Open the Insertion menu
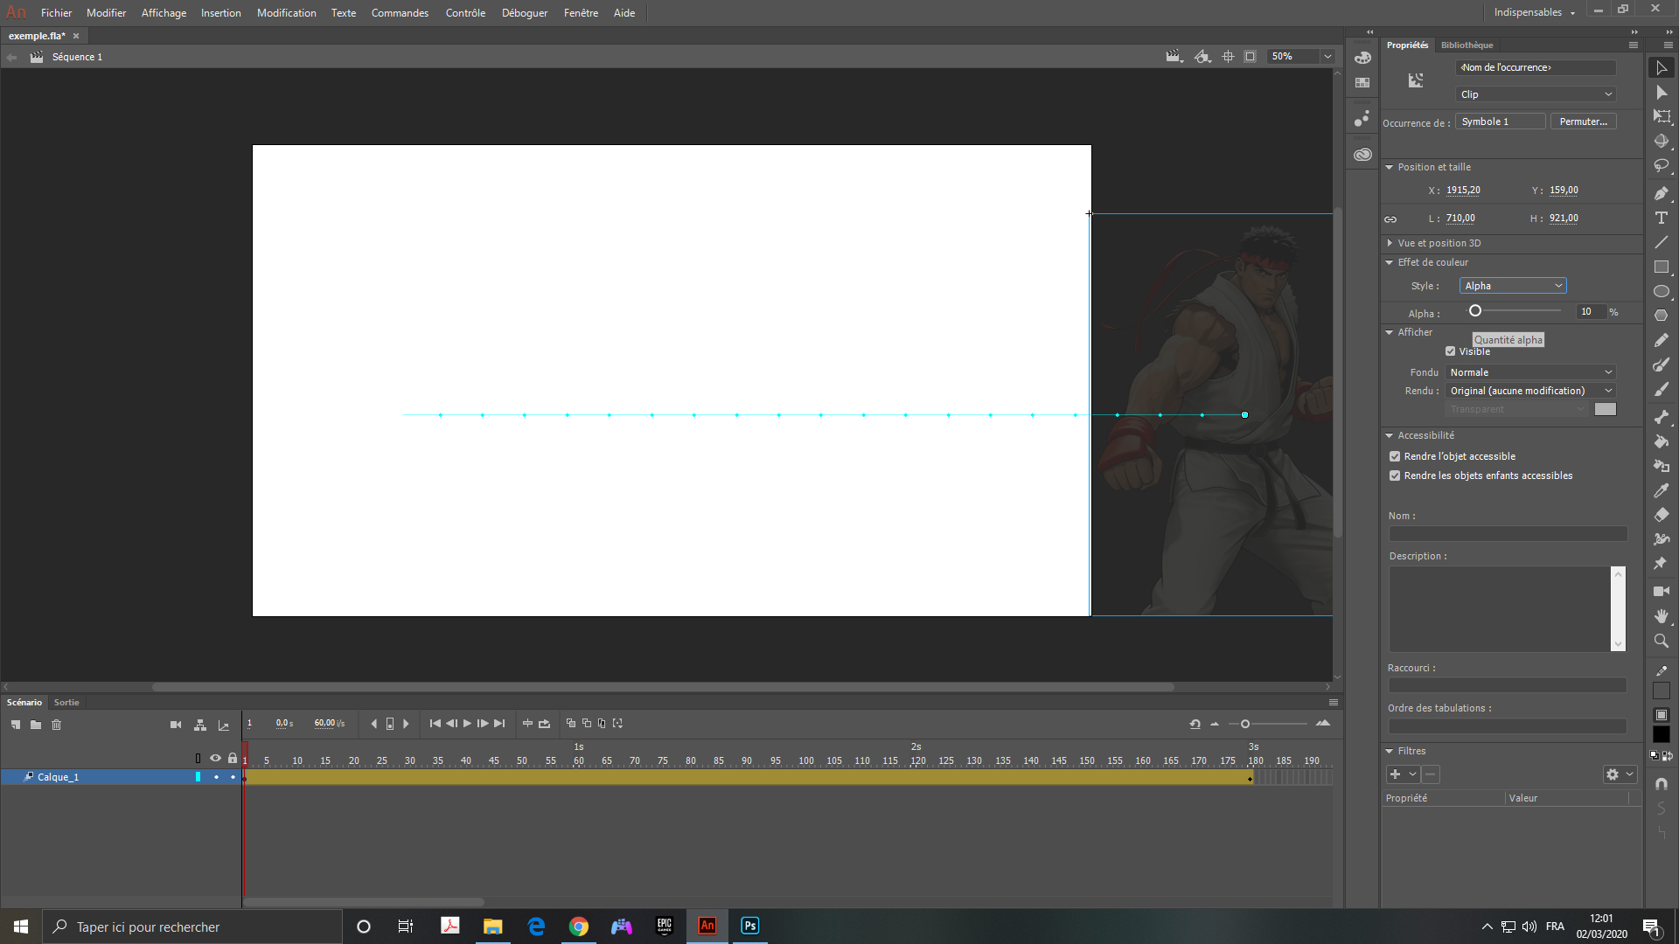 (x=220, y=13)
